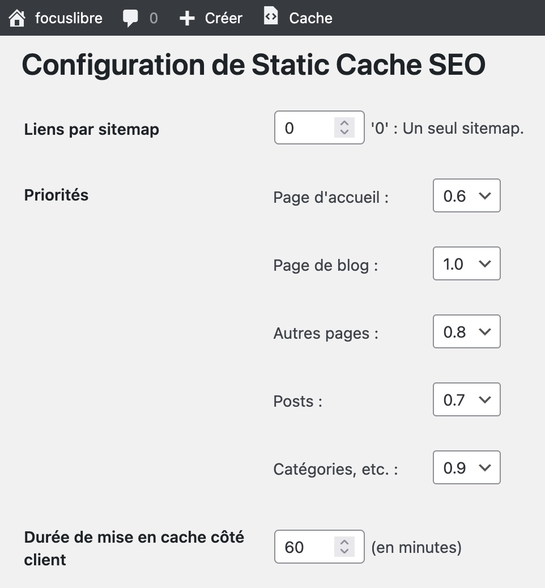Click the pending comments count 0
The width and height of the screenshot is (545, 588).
pos(154,18)
